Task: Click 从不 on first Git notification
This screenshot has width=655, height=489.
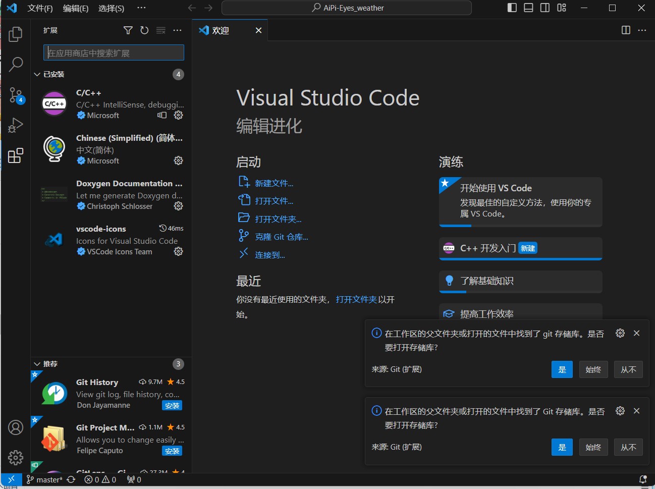Action: pyautogui.click(x=628, y=369)
